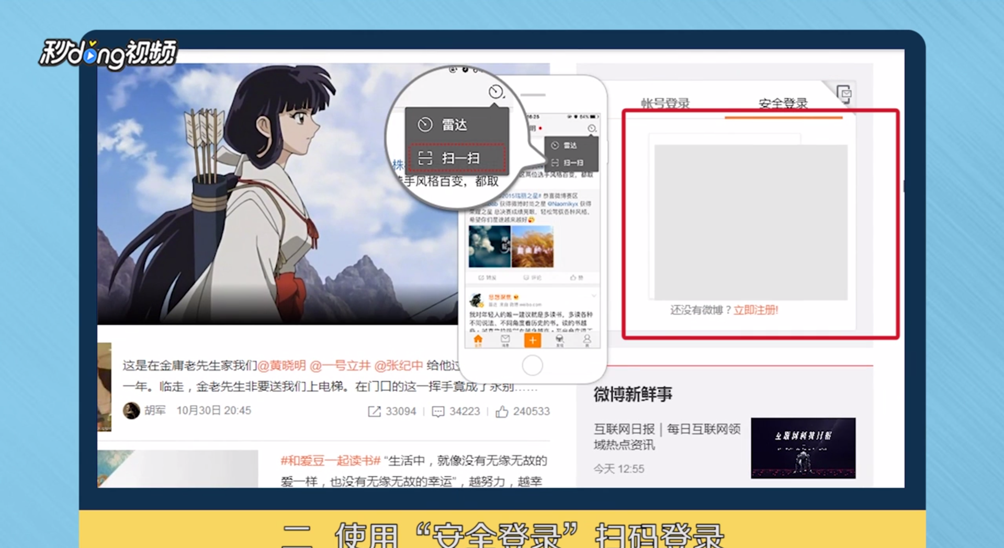Viewport: 1004px width, 548px height.
Task: Click the gray QR code area
Action: pos(751,222)
